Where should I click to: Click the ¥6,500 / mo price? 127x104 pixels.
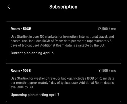coord(107,29)
